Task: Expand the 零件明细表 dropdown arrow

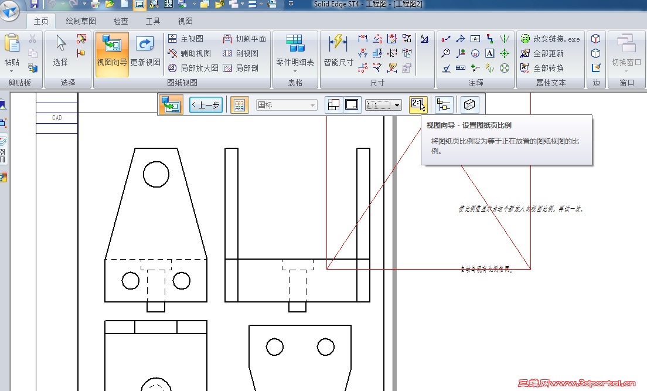Action: point(295,71)
